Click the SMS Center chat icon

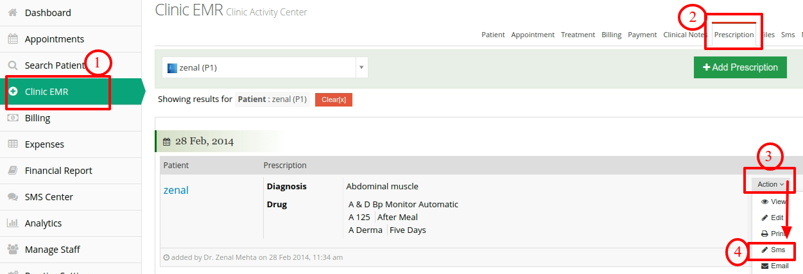pos(12,197)
